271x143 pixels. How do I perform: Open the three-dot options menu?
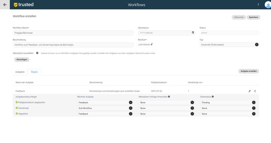click(258, 5)
